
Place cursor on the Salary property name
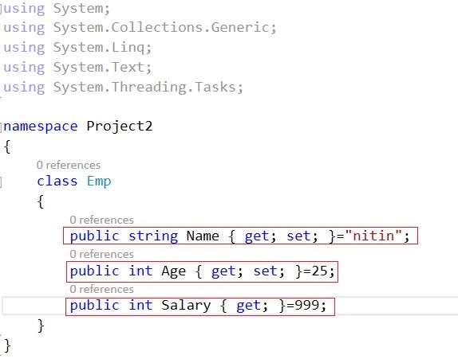186,306
